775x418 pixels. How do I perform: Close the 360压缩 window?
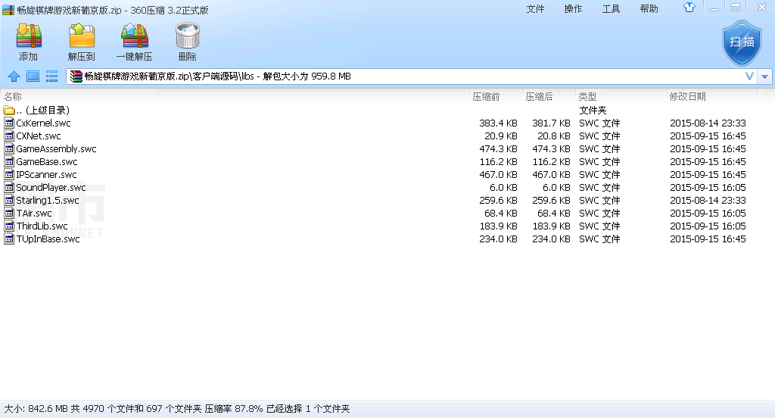(x=762, y=8)
